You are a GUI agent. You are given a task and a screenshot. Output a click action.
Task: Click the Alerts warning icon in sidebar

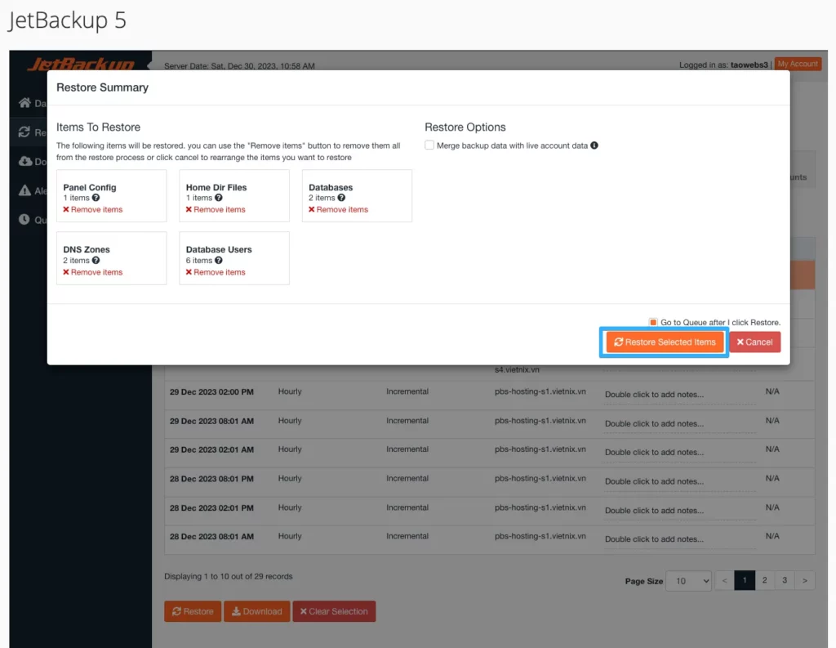pos(24,190)
